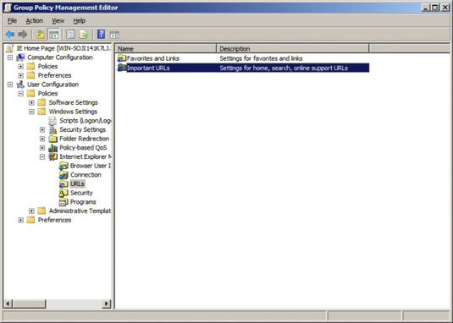
Task: Open the File menu
Action: tap(13, 21)
